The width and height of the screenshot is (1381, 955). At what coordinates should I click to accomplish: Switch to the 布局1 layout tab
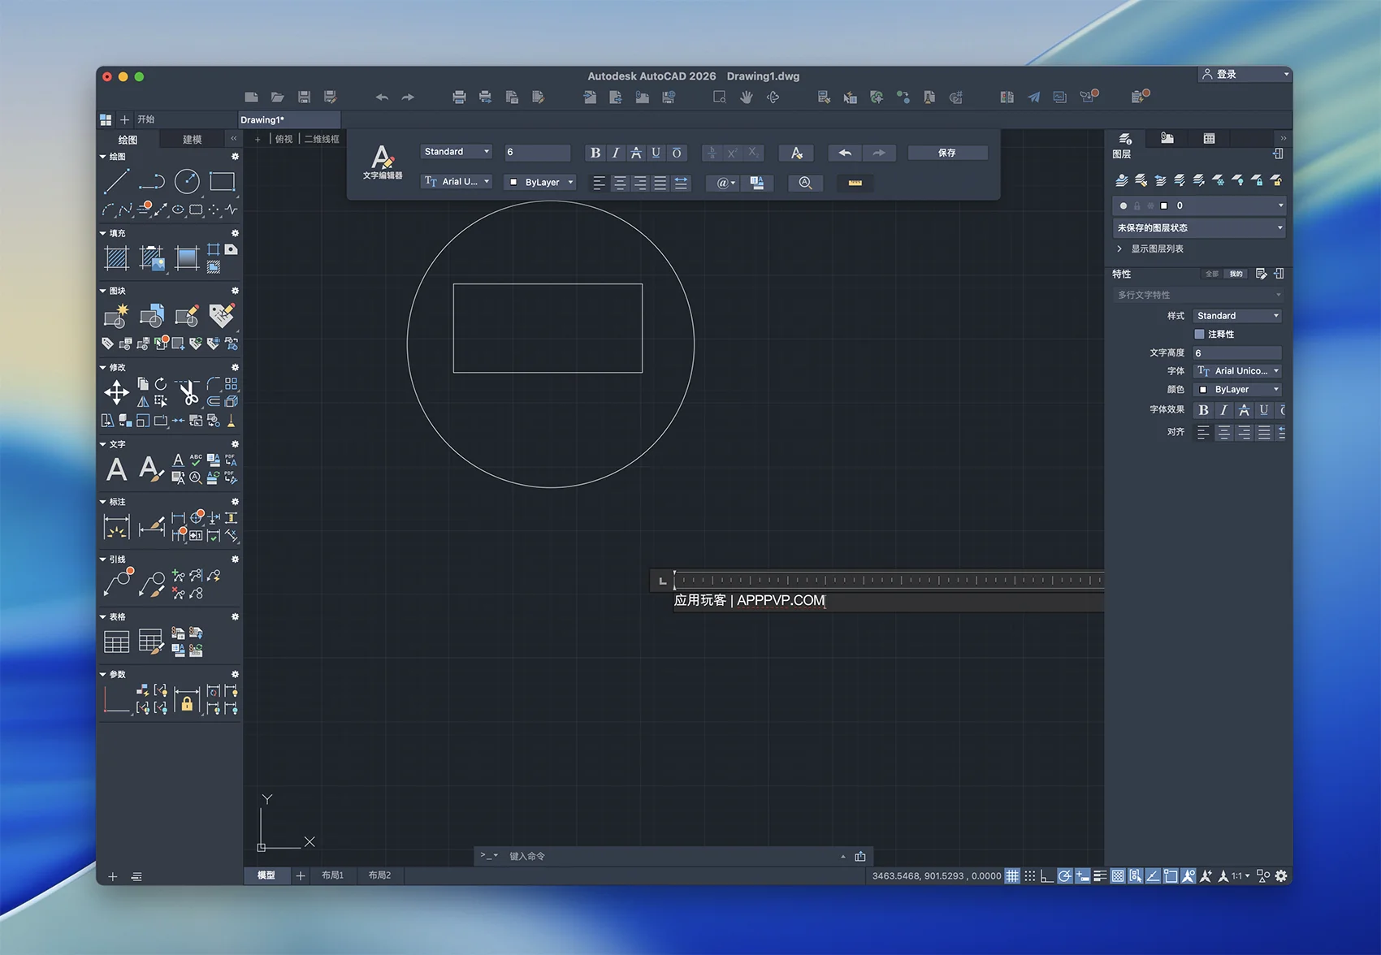coord(332,875)
